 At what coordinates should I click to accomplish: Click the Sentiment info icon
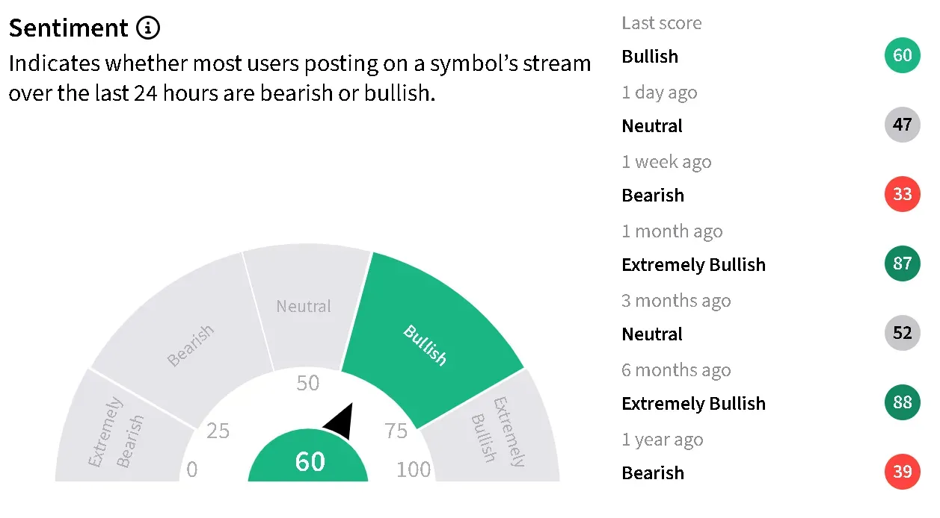pyautogui.click(x=148, y=28)
